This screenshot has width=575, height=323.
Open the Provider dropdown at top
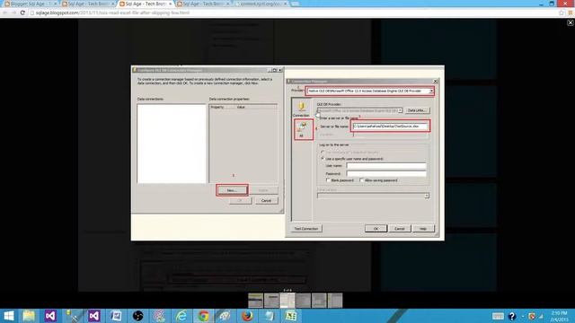(x=431, y=91)
